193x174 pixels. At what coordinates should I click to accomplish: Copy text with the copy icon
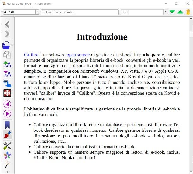tap(7, 55)
